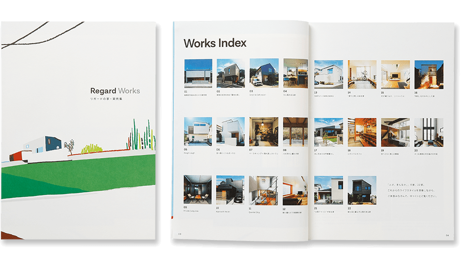This screenshot has width=467, height=261.
Task: Click the "Green & Cafe style!" caption
Action: pos(258,95)
